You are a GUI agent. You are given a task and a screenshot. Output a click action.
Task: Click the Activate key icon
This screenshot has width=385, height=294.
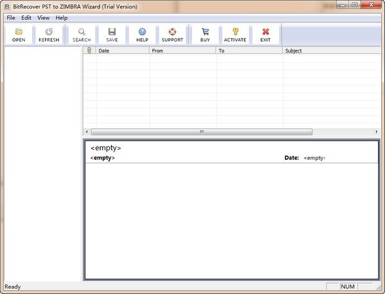235,31
